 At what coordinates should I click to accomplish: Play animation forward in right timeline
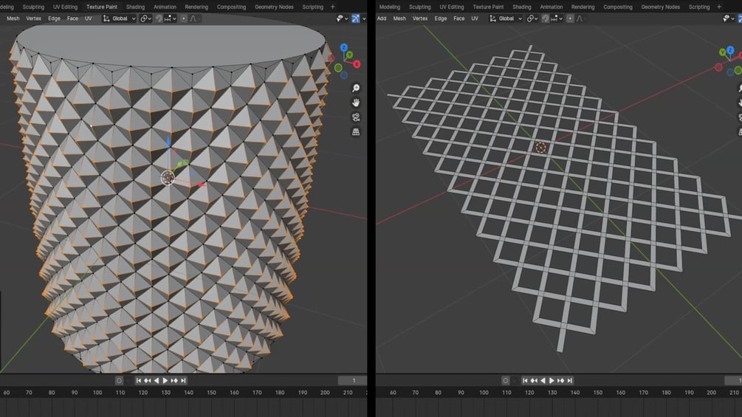pos(552,381)
